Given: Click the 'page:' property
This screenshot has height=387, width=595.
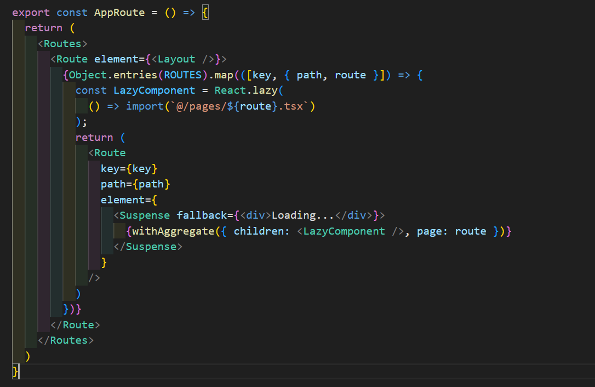Looking at the screenshot, I should pos(433,231).
